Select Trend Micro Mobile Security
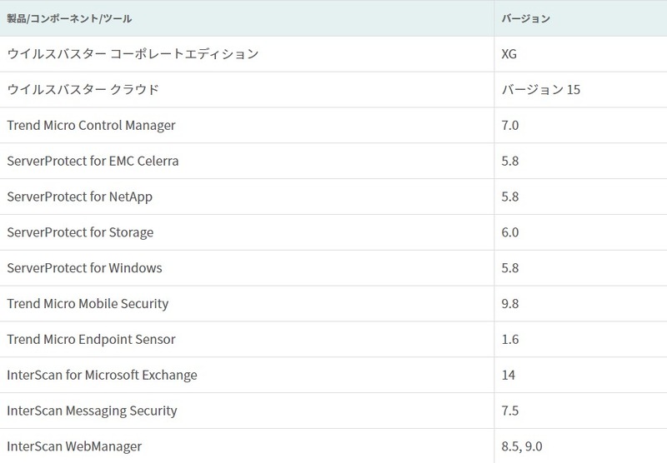Screen dimensions: 667x463 [88, 304]
